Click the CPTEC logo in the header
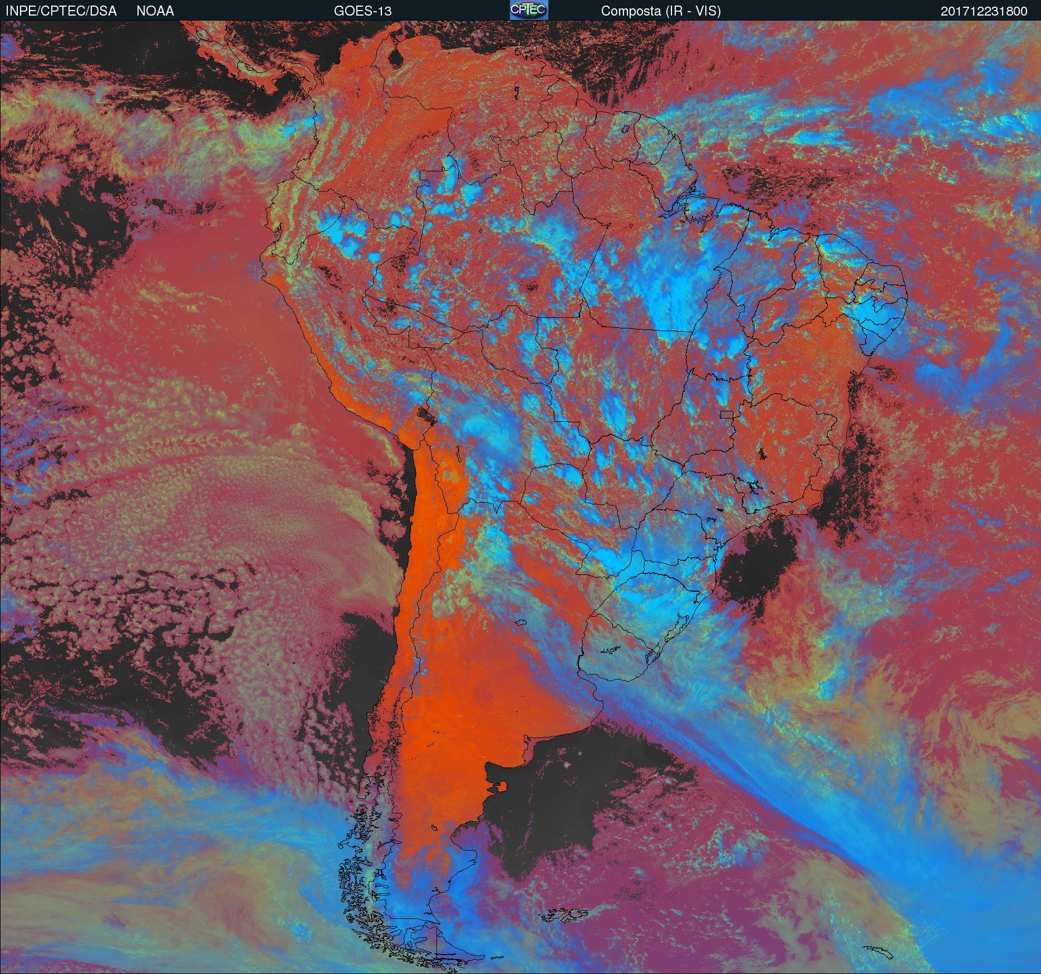1041x974 pixels. click(x=529, y=10)
